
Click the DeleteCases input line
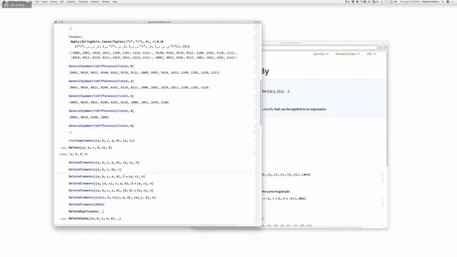tap(95, 218)
